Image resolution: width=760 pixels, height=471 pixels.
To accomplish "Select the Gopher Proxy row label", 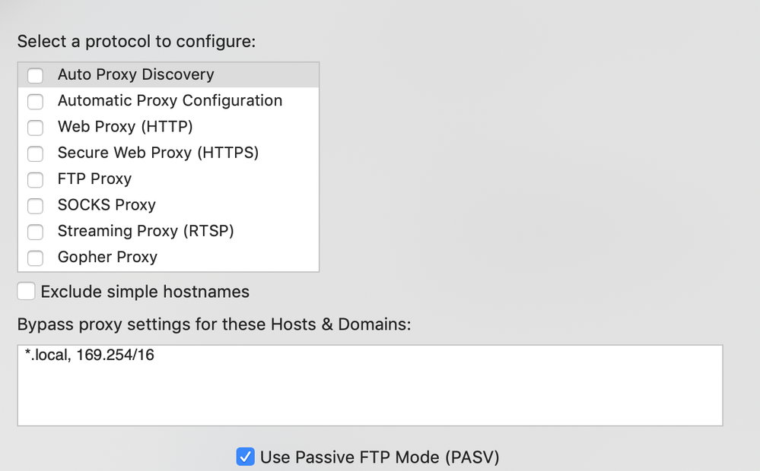I will click(107, 258).
